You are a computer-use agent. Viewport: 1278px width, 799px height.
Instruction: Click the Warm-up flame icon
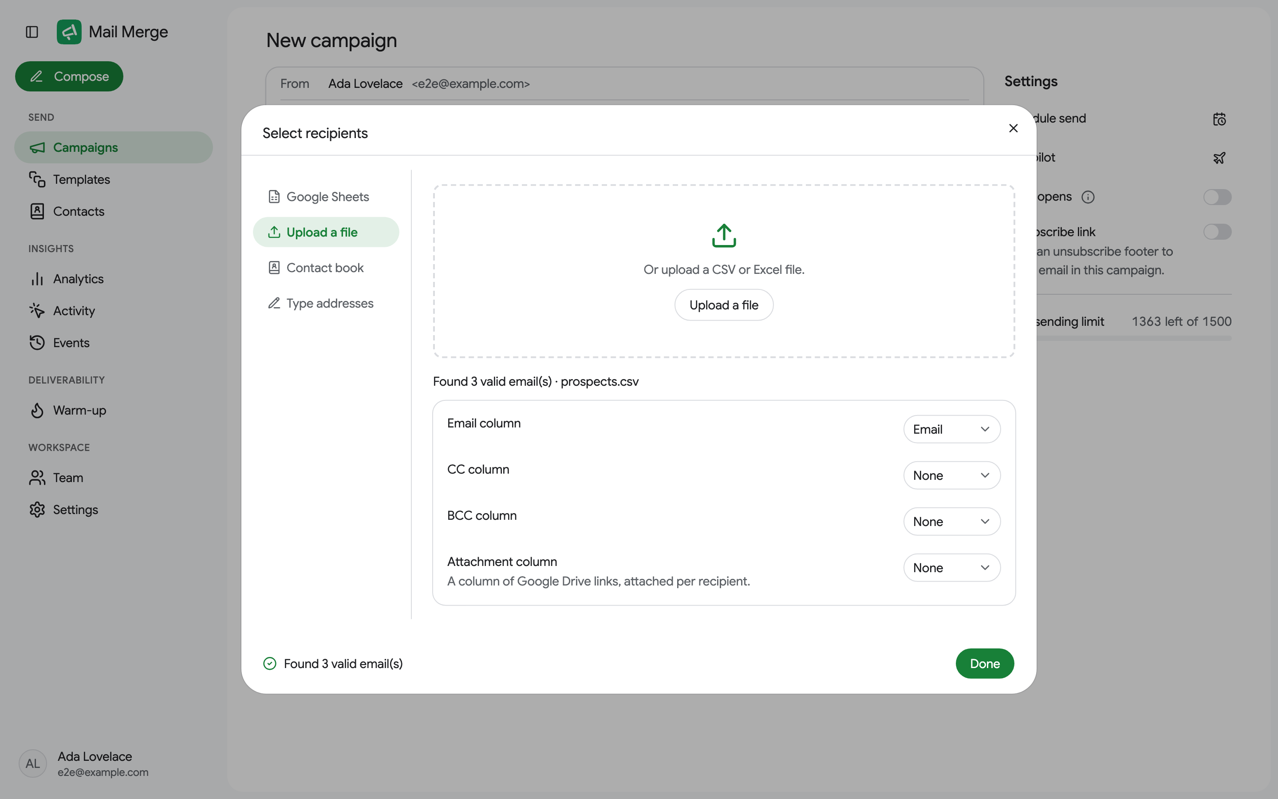37,410
